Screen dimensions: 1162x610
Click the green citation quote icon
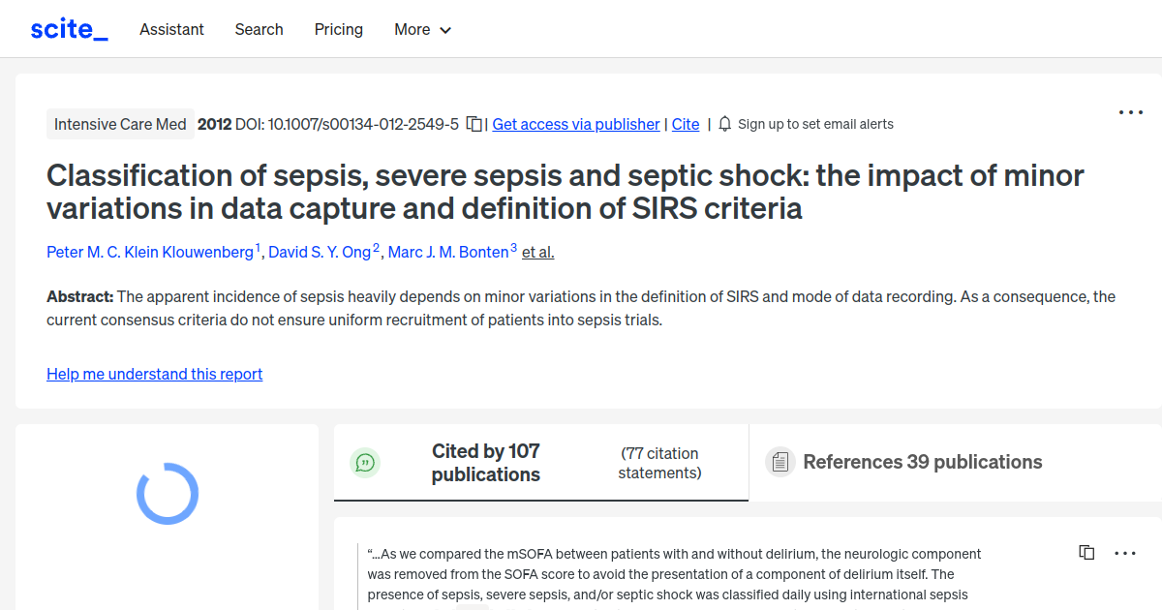pos(365,463)
